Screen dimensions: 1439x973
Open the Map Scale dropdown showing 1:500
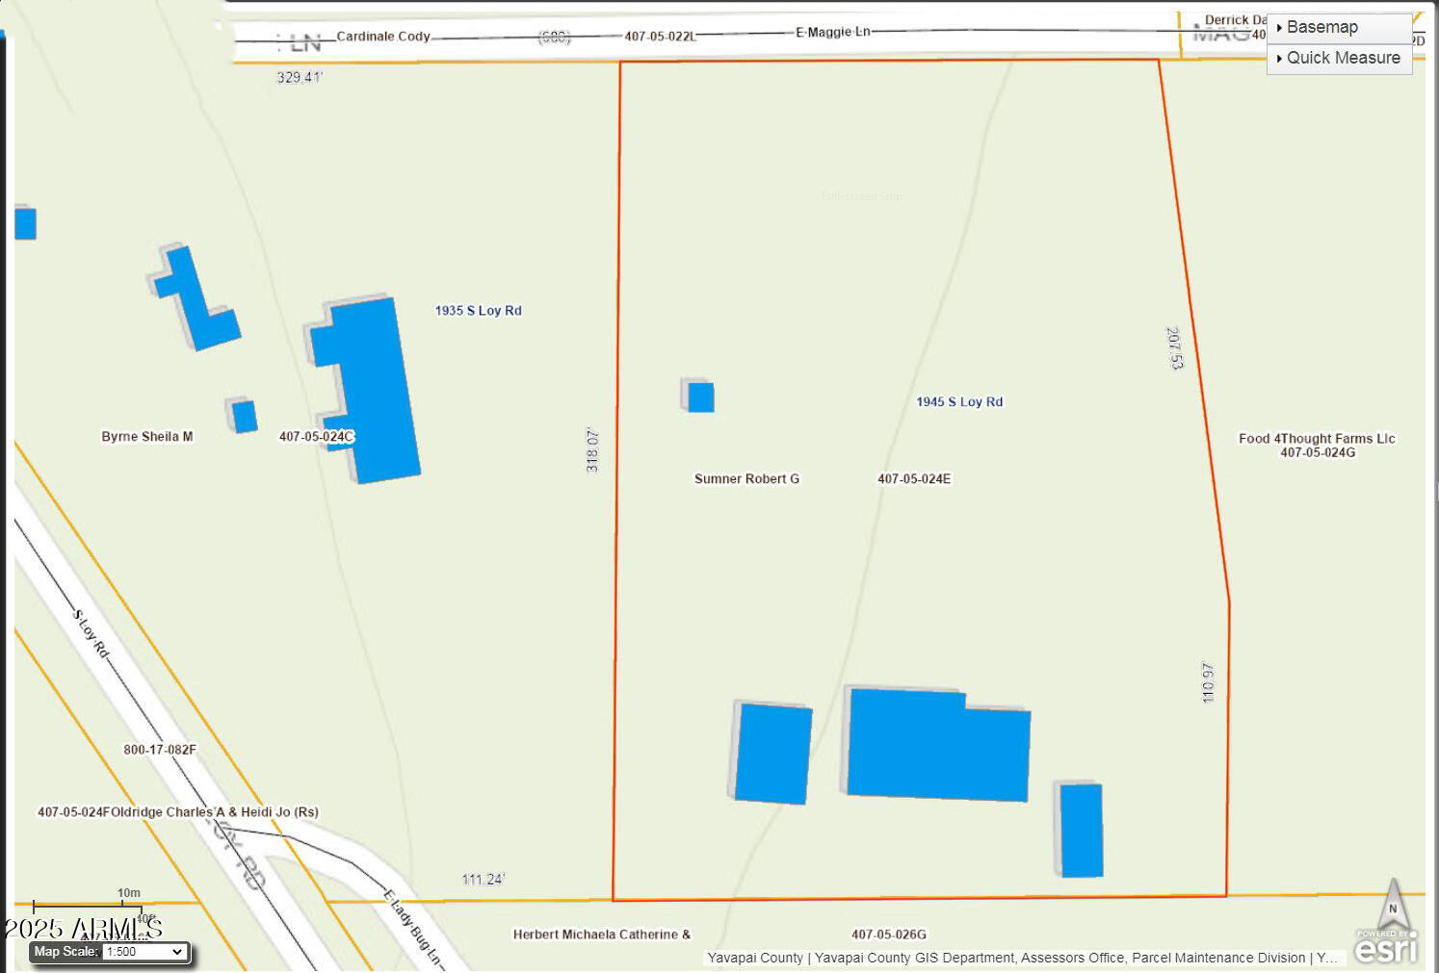[x=143, y=952]
